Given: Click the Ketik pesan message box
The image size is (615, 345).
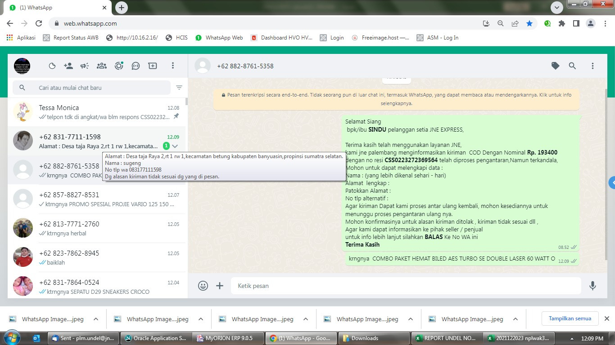Looking at the screenshot, I should tap(406, 286).
